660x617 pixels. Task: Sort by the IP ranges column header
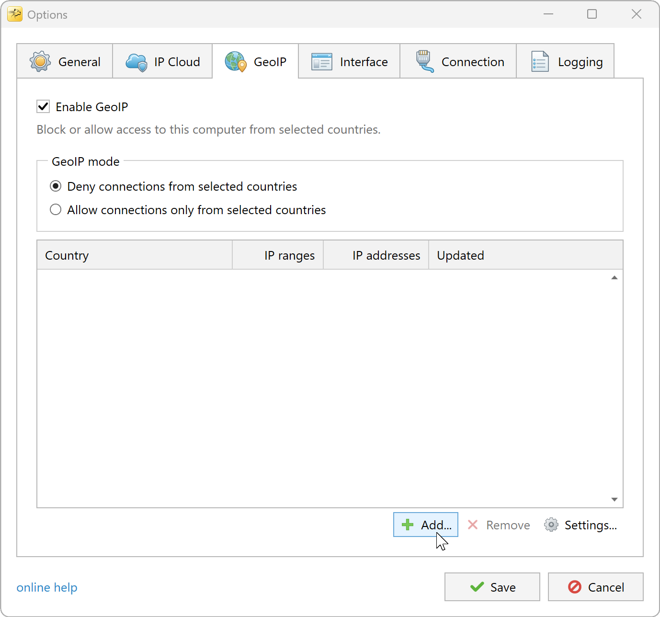tap(278, 255)
